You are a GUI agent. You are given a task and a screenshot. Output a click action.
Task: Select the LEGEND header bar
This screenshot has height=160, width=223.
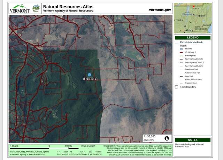click(193, 38)
